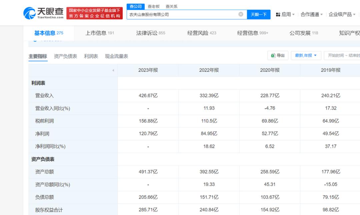This screenshot has width=360, height=215.
Task: Switch to the 利润表 sub-tab
Action: point(91,56)
